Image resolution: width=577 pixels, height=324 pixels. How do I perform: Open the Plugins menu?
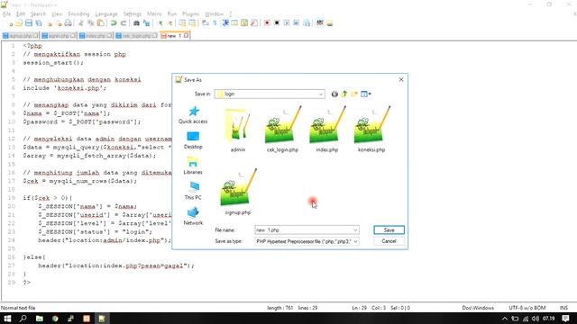(190, 14)
